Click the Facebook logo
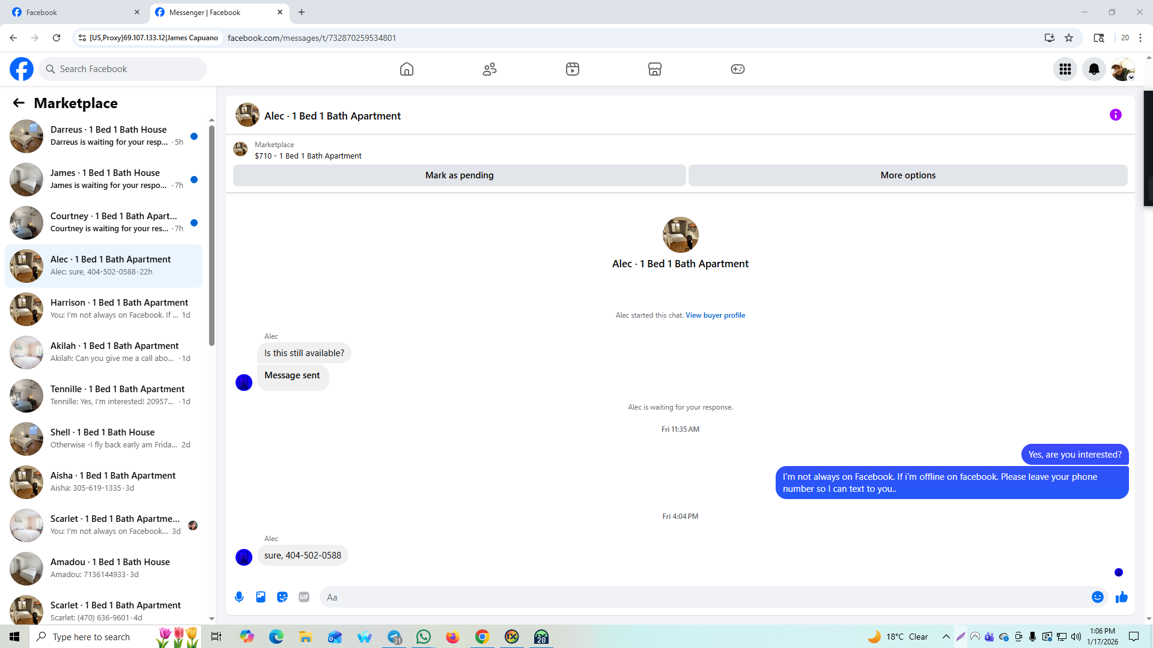 pos(22,69)
